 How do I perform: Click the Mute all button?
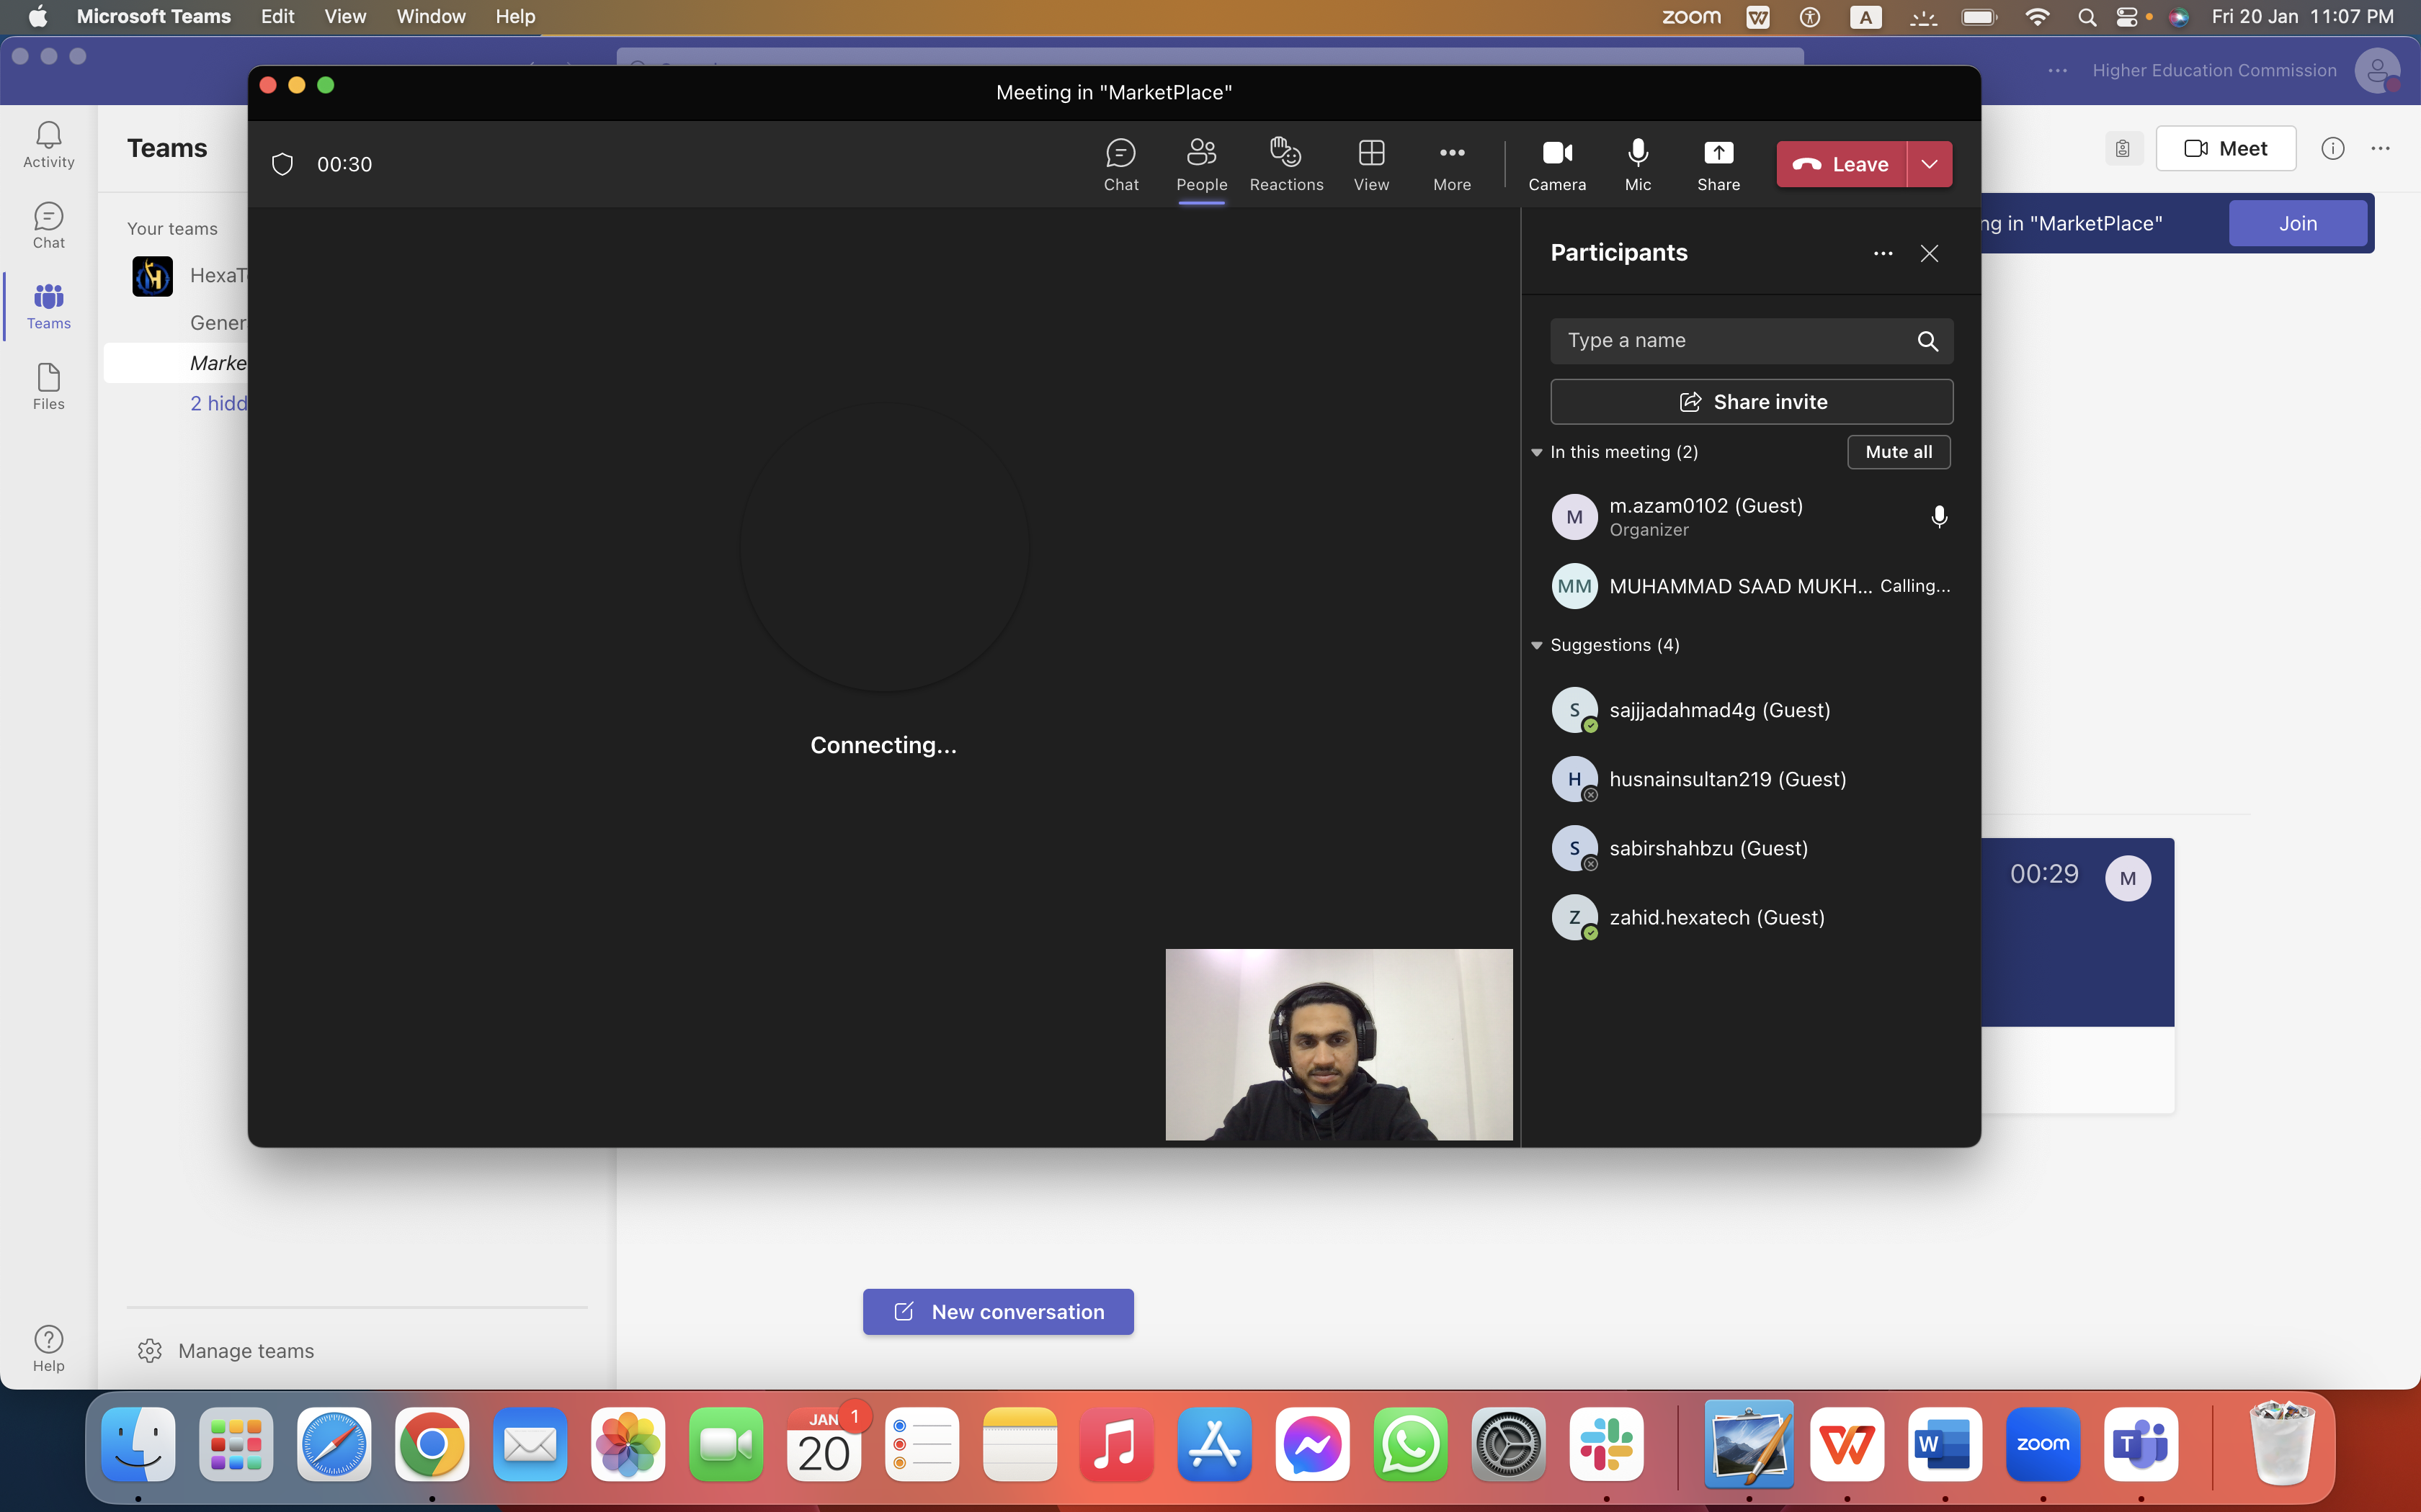coord(1898,452)
